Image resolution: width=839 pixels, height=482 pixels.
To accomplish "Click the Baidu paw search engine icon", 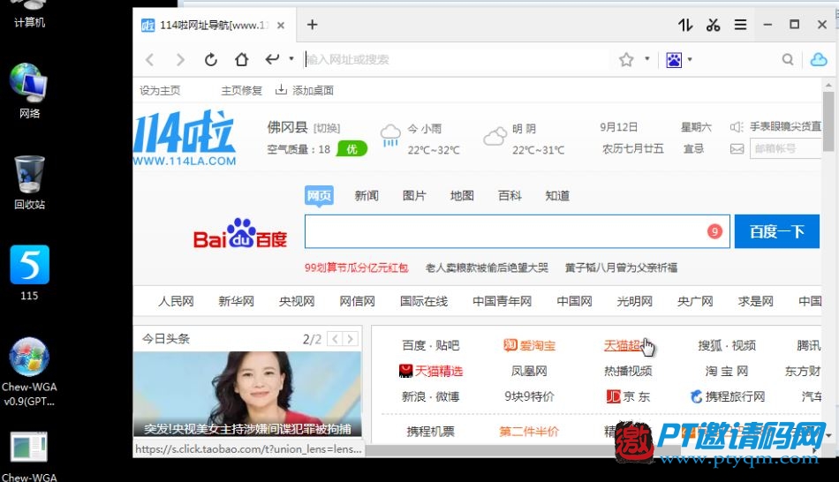I will click(x=674, y=59).
